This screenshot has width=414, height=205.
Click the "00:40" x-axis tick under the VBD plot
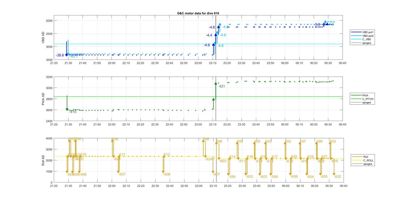tap(342, 63)
